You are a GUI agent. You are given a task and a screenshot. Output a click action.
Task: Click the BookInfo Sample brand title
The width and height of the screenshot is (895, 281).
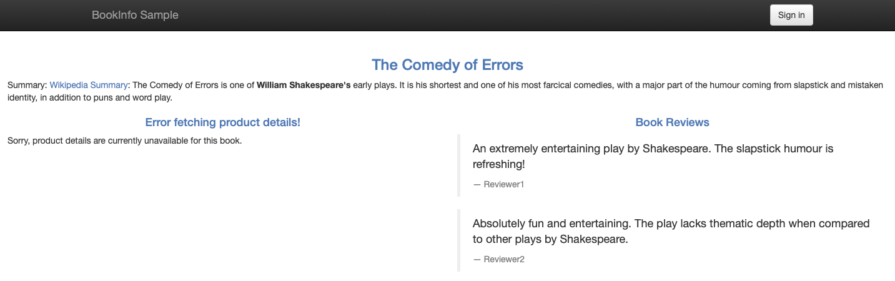pos(135,15)
